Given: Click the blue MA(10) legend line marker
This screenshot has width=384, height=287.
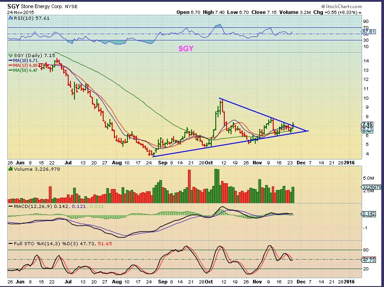Looking at the screenshot, I should [10, 60].
